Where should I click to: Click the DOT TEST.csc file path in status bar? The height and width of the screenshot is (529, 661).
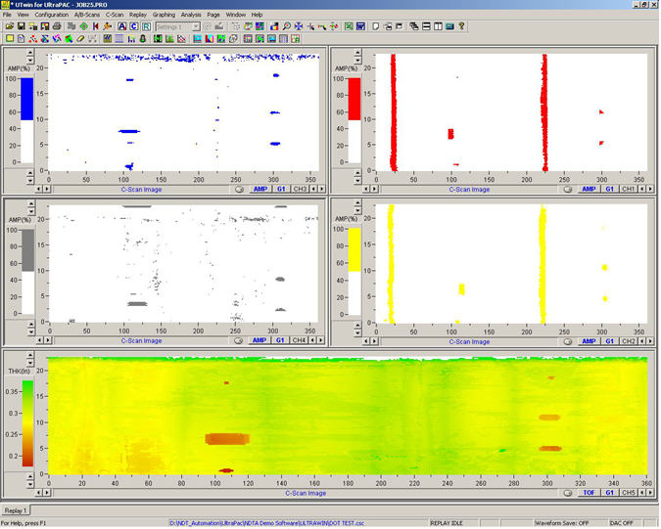[266, 523]
